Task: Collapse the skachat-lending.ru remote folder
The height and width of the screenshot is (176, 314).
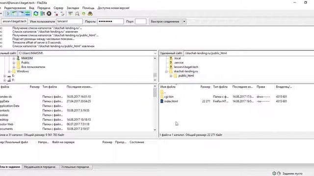Action: coord(166,71)
